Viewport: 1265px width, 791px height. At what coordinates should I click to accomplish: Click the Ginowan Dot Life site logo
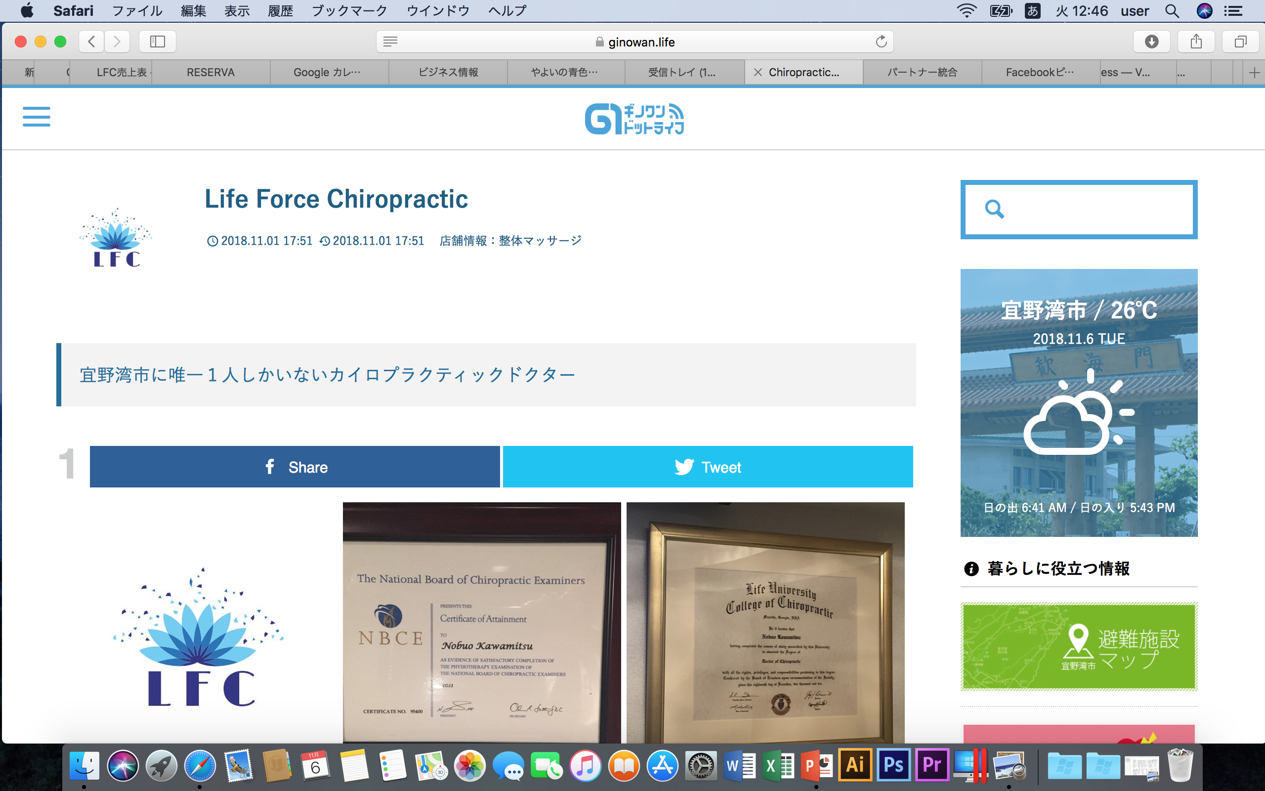634,119
